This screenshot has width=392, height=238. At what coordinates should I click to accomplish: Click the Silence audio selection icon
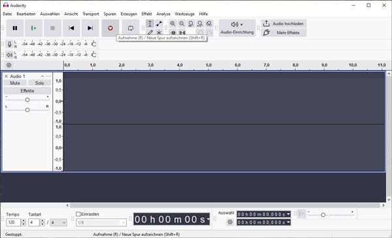point(182,33)
